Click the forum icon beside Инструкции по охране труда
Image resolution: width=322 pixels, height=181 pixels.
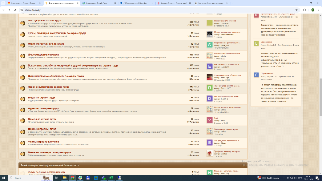click(23, 23)
